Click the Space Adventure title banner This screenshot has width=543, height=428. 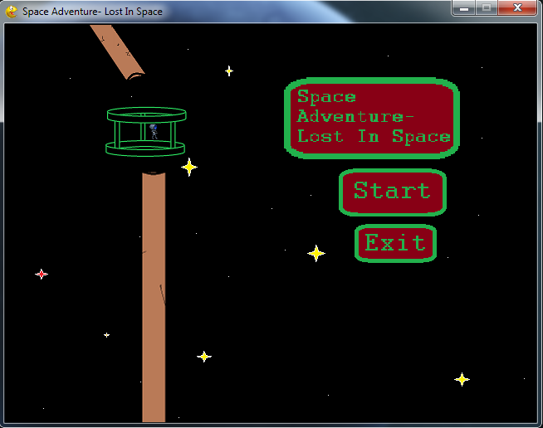[x=372, y=118]
